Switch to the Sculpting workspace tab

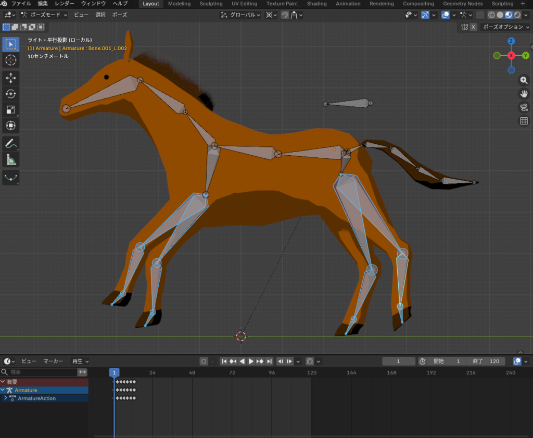pyautogui.click(x=211, y=4)
